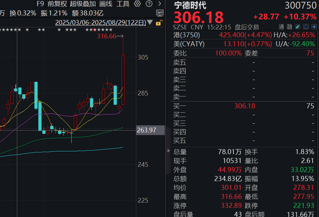Click the 买五 bid level row label
The height and width of the screenshot is (217, 319).
click(180, 141)
